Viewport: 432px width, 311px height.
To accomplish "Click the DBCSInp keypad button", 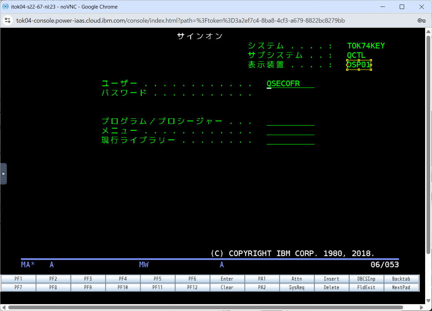I will [x=366, y=279].
